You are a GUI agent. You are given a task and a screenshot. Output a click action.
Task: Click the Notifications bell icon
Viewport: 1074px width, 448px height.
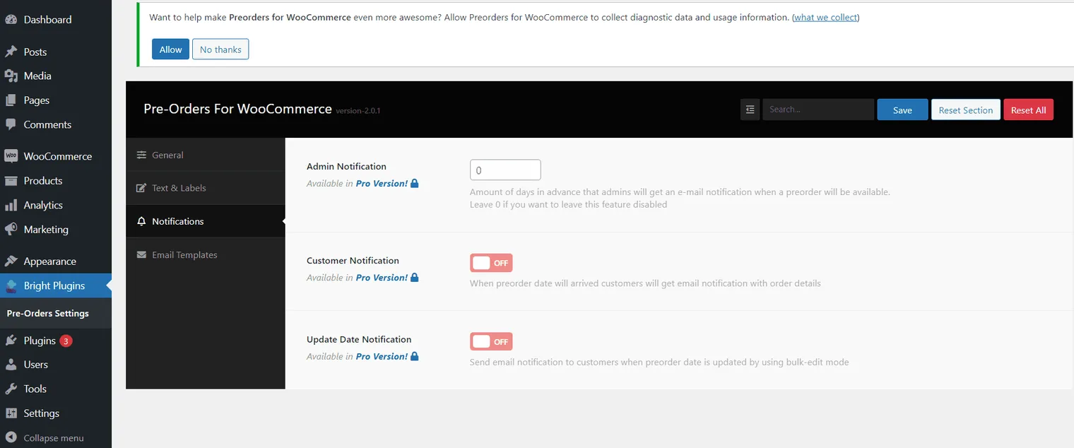click(141, 221)
